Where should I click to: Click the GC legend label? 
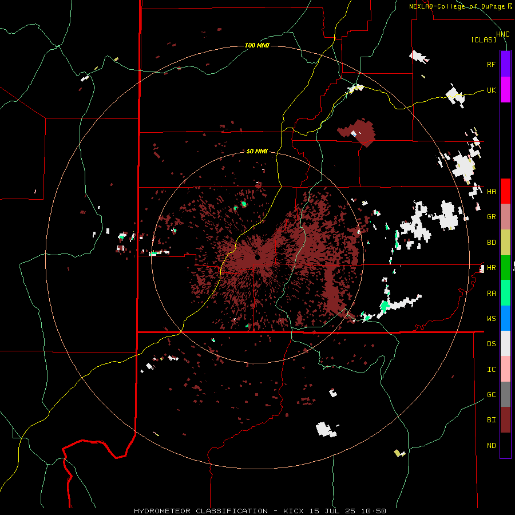(491, 395)
